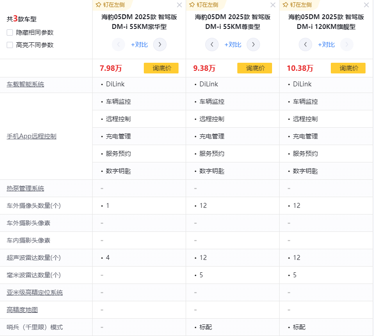Click the 9.38万 price text
Viewport: 374px width, 336px height.
tap(204, 68)
